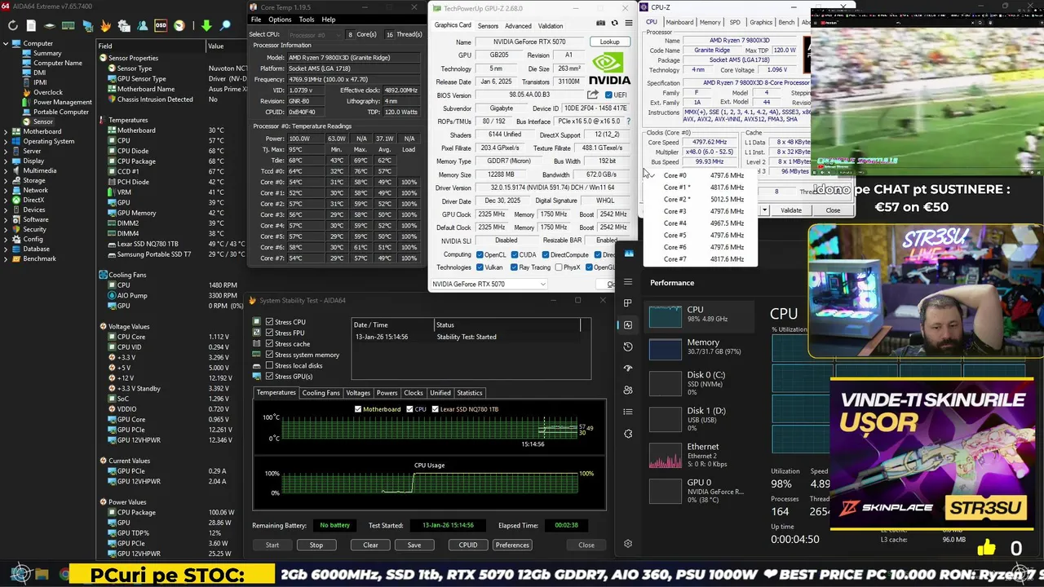Toggle Stress system memory checkbox

[x=269, y=355]
